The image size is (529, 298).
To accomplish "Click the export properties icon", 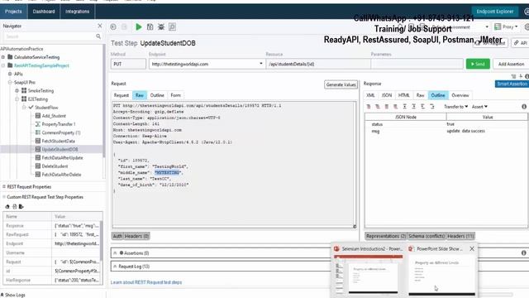I will coord(21,206).
